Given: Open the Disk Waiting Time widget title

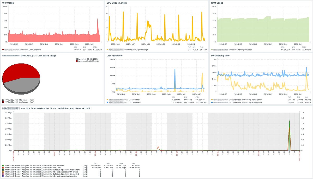Looking at the screenshot, I should pos(221,55).
